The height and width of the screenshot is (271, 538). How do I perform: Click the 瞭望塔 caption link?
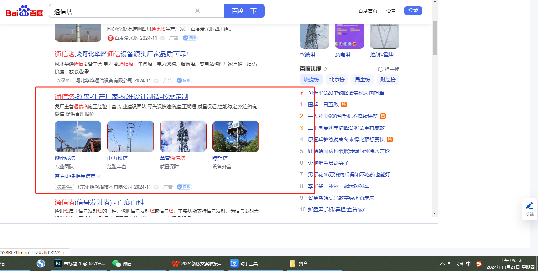pos(220,158)
